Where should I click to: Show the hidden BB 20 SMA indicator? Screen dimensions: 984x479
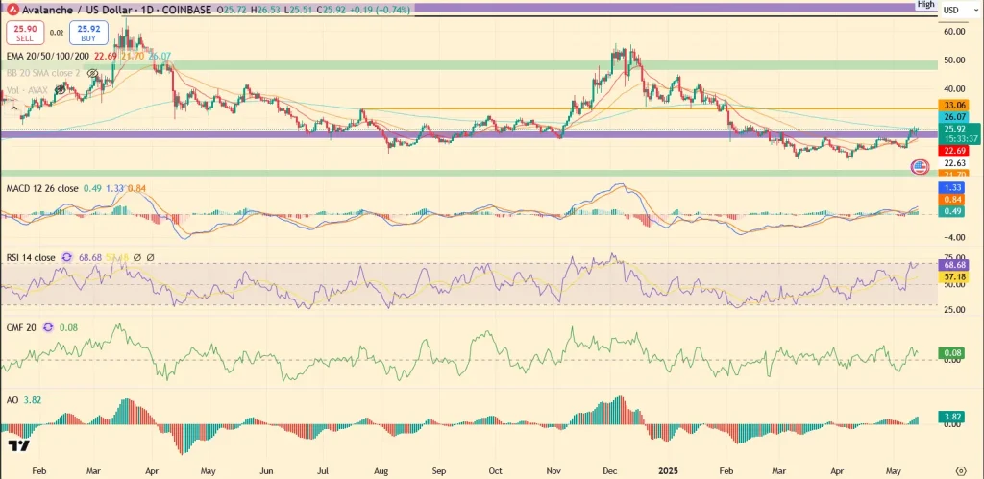point(93,73)
